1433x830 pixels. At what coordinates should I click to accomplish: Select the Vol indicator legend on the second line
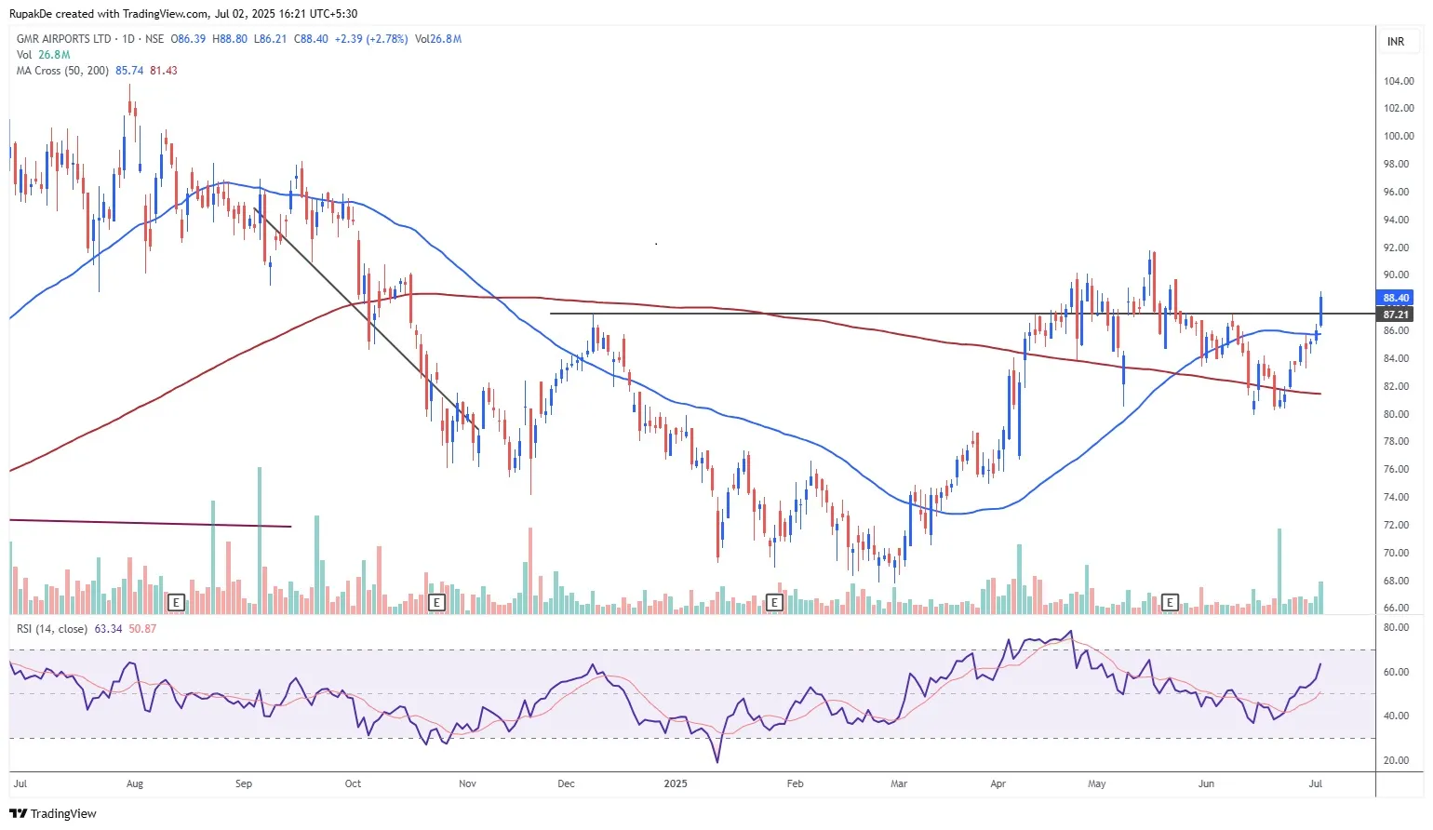click(x=43, y=55)
